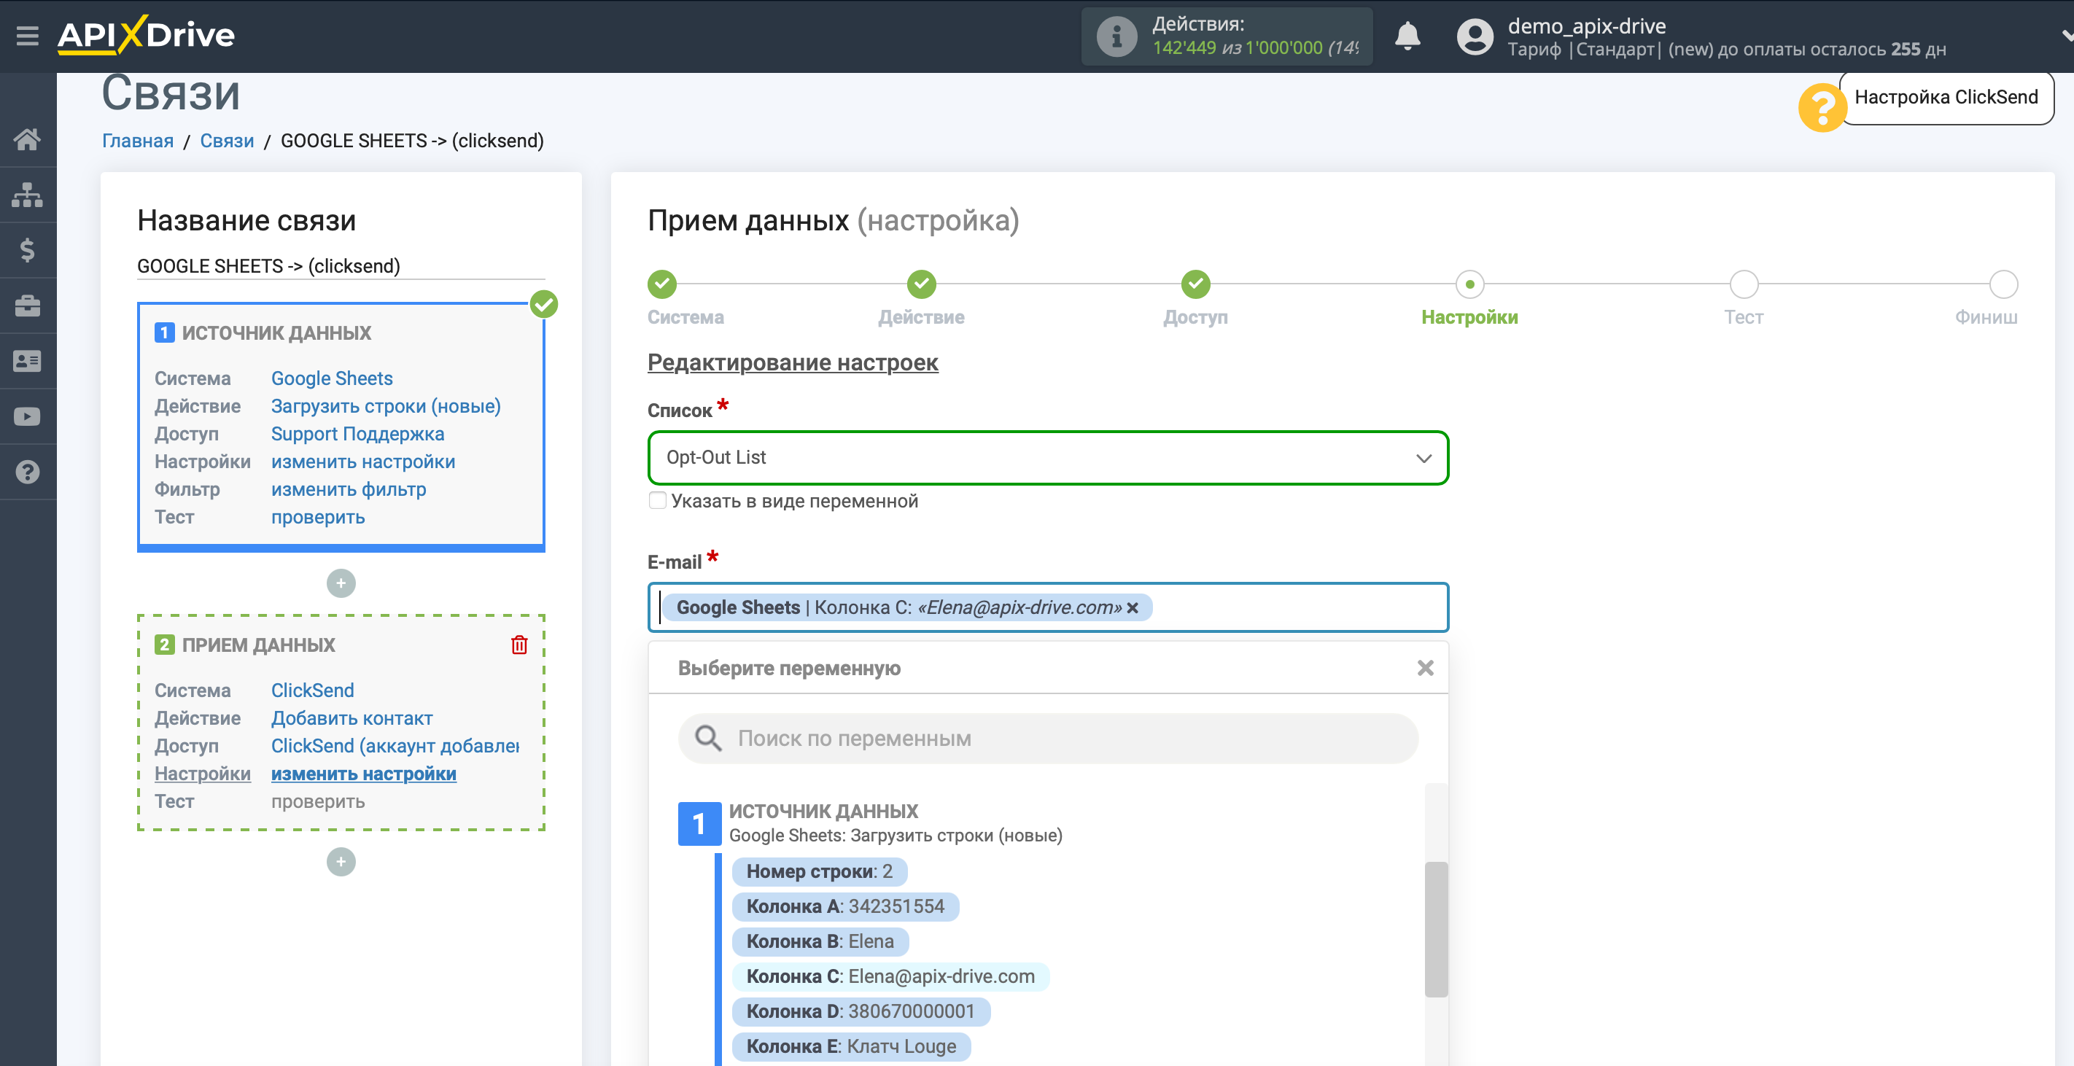The height and width of the screenshot is (1066, 2074).
Task: Click the 'Настройка ClickSend' help button
Action: coord(1946,98)
